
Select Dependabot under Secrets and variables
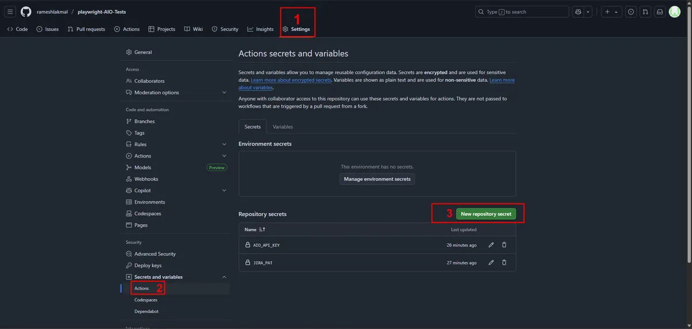176,311
